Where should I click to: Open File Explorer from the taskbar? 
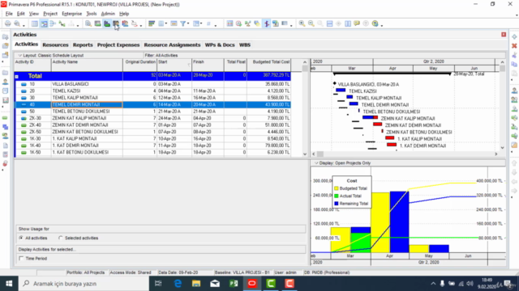[196, 284]
